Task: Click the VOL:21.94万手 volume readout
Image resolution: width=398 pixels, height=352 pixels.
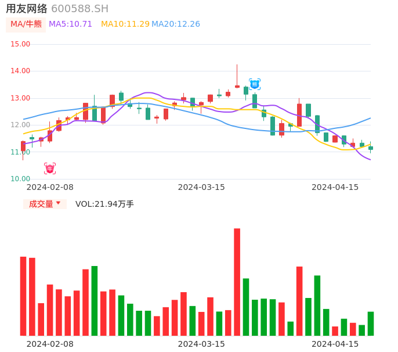Action: (x=104, y=204)
